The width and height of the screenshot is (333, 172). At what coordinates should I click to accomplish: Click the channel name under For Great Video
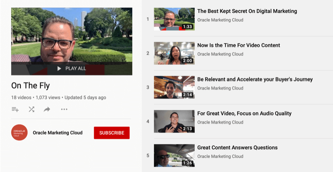(x=220, y=122)
